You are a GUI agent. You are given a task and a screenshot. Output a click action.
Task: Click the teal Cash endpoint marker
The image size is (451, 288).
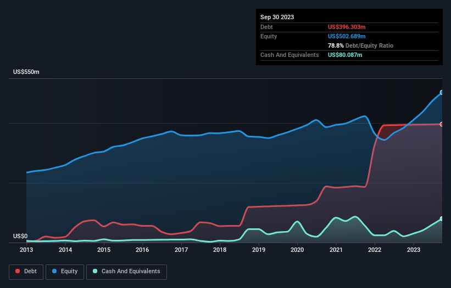442,218
